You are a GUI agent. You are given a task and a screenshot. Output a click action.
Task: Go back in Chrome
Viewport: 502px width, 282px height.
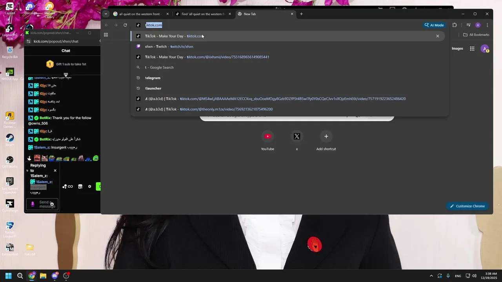pos(106,25)
